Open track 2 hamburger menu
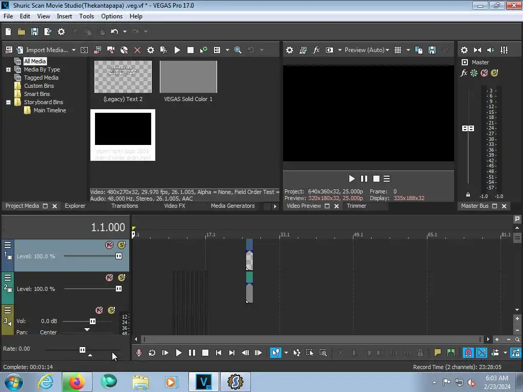This screenshot has width=523, height=392. (x=8, y=278)
